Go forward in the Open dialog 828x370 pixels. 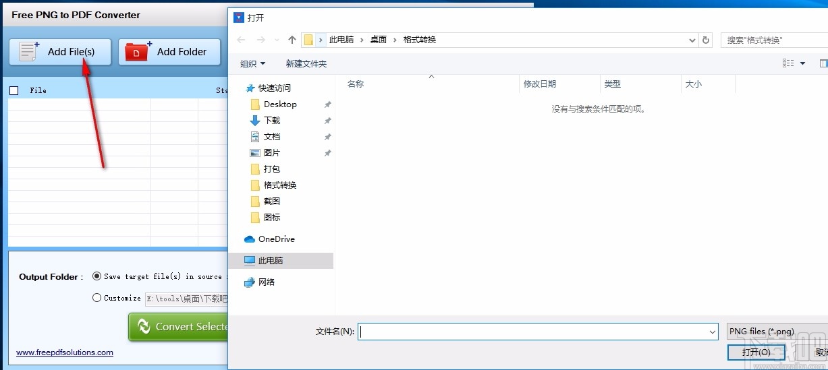pos(262,40)
